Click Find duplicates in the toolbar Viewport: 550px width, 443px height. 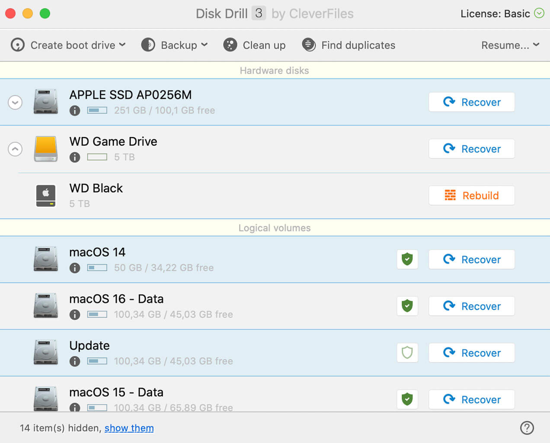(x=349, y=45)
